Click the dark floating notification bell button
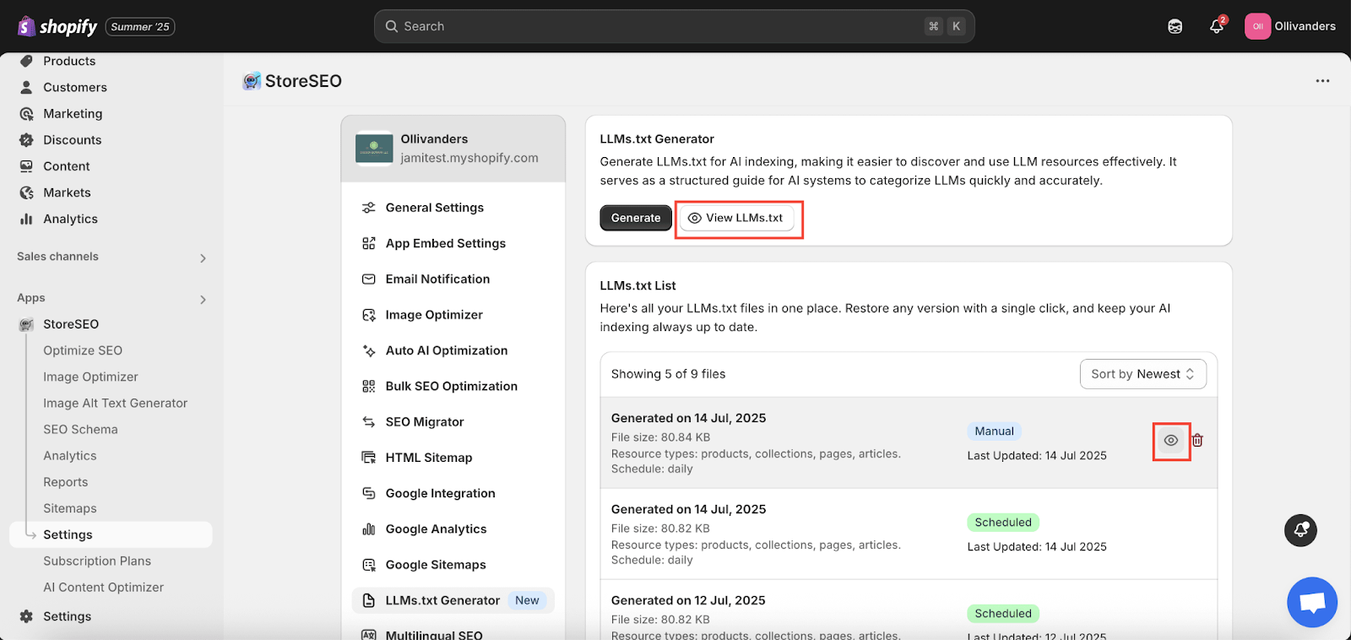The image size is (1351, 640). coord(1300,530)
